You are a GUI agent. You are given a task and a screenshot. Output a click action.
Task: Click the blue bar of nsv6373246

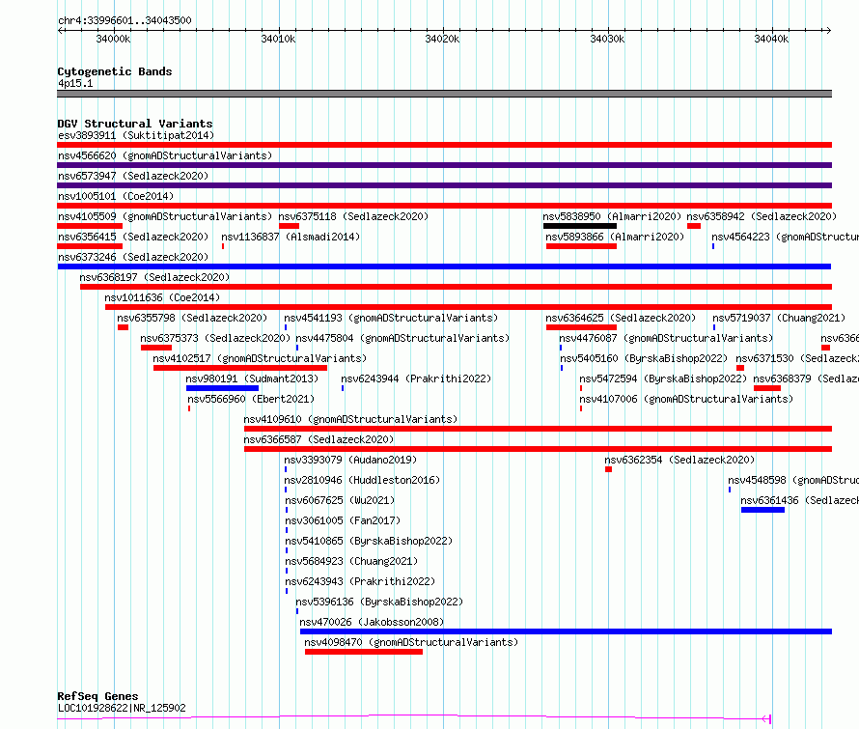[x=444, y=266]
